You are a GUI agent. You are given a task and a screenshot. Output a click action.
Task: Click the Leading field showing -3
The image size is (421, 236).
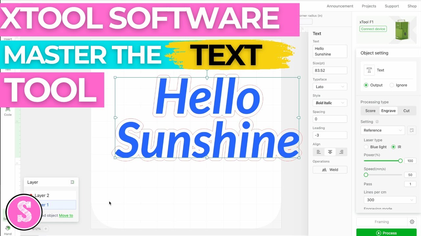(x=330, y=135)
